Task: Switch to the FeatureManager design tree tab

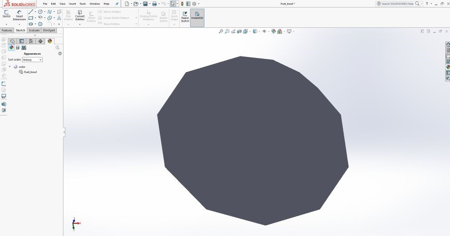Action: click(12, 41)
